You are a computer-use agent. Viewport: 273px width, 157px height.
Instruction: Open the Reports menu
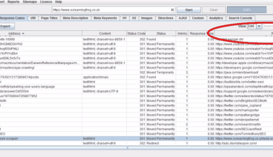(13, 2)
